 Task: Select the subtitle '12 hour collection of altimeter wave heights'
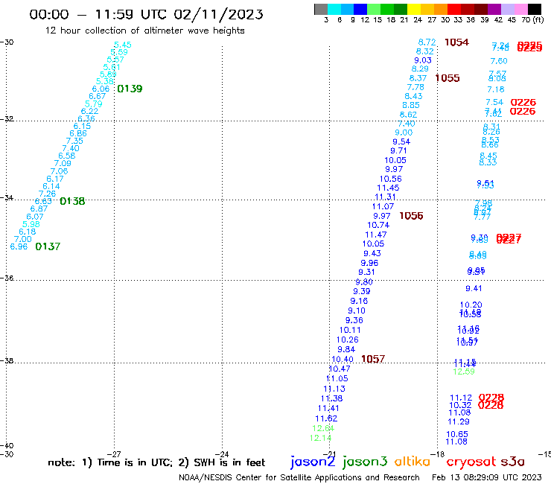[x=144, y=31]
